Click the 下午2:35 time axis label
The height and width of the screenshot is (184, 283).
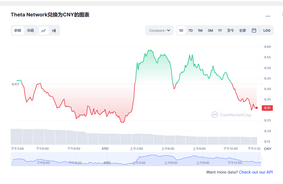click(254, 149)
